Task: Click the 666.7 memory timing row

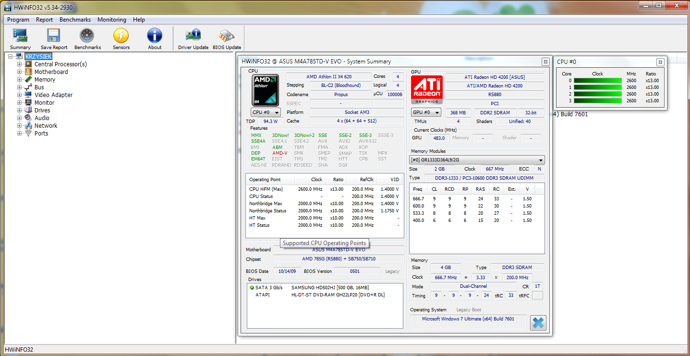Action: (x=476, y=199)
